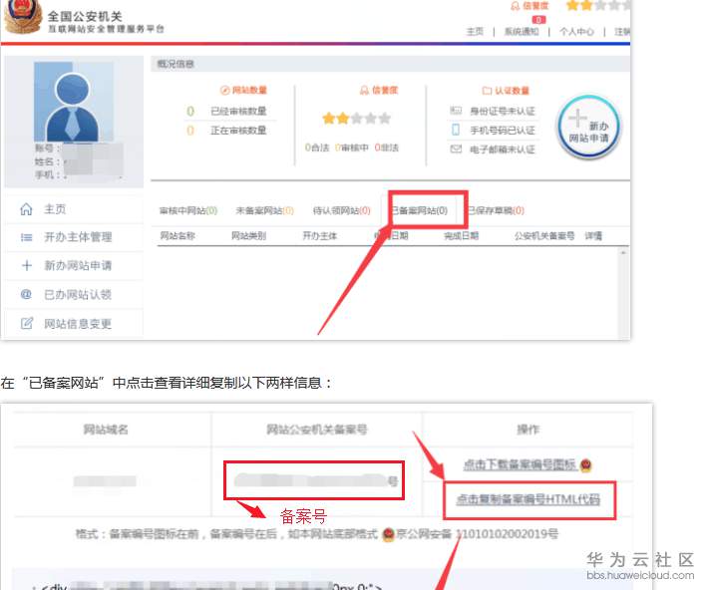This screenshot has width=708, height=590.
Task: Open 主页 link in top navigation
Action: coord(475,32)
